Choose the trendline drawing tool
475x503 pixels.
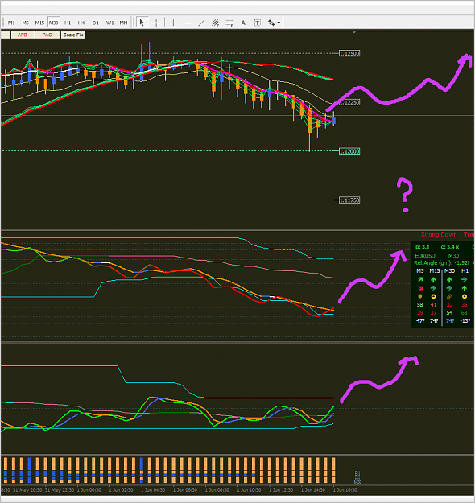(201, 23)
